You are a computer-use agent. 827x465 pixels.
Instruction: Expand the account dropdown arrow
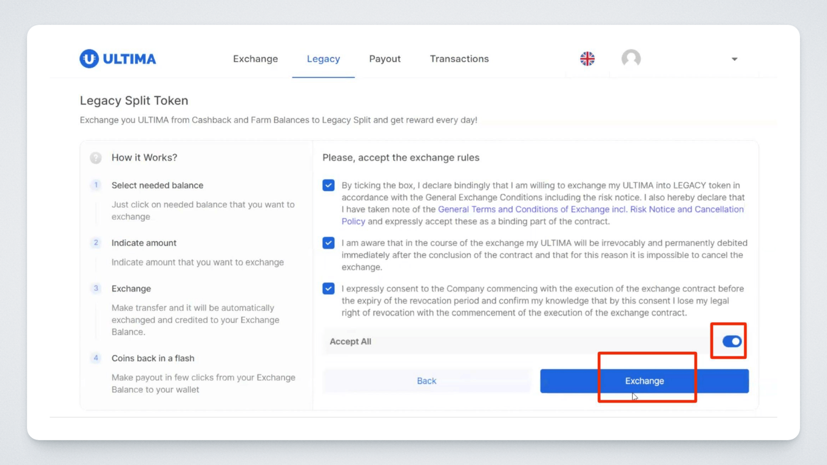734,59
